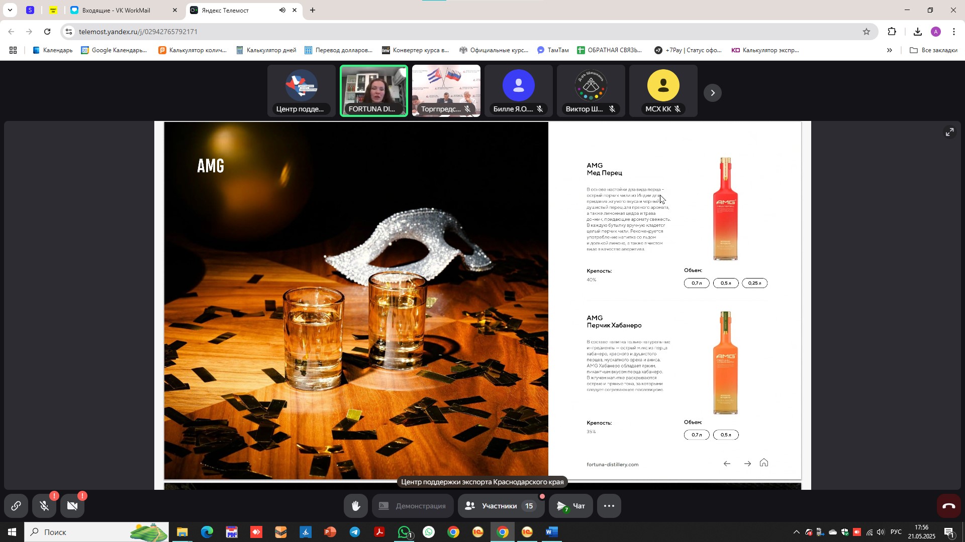
Task: Open Chrome extensions puzzle icon
Action: 892,32
